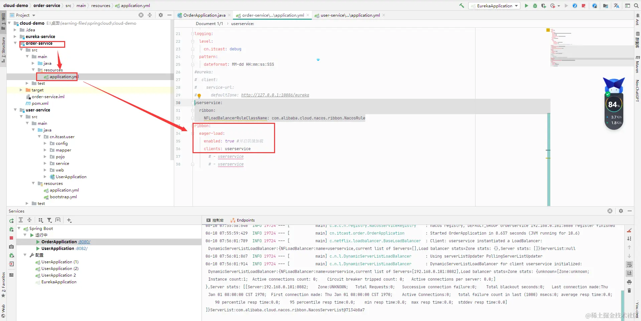
Task: Click the order-service breadcrumb
Action: (x=47, y=6)
